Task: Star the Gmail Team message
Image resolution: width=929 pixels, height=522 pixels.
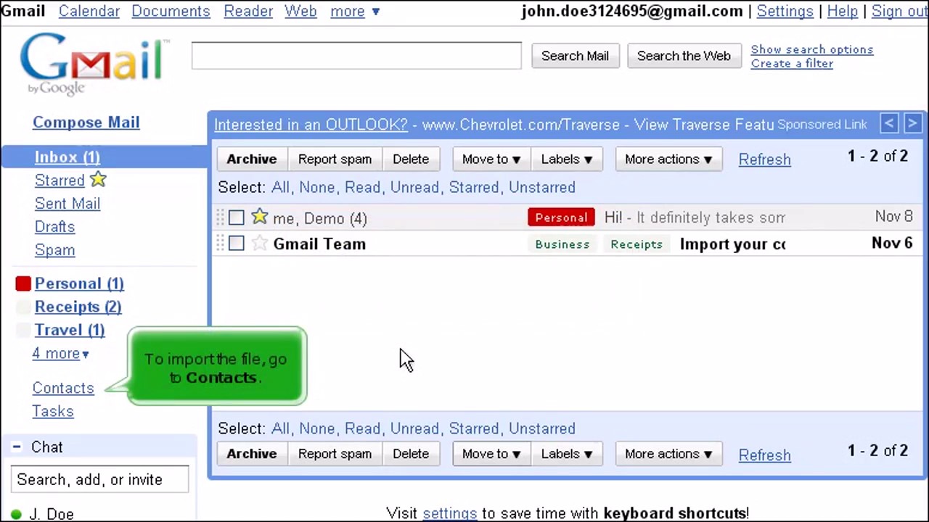Action: tap(259, 244)
